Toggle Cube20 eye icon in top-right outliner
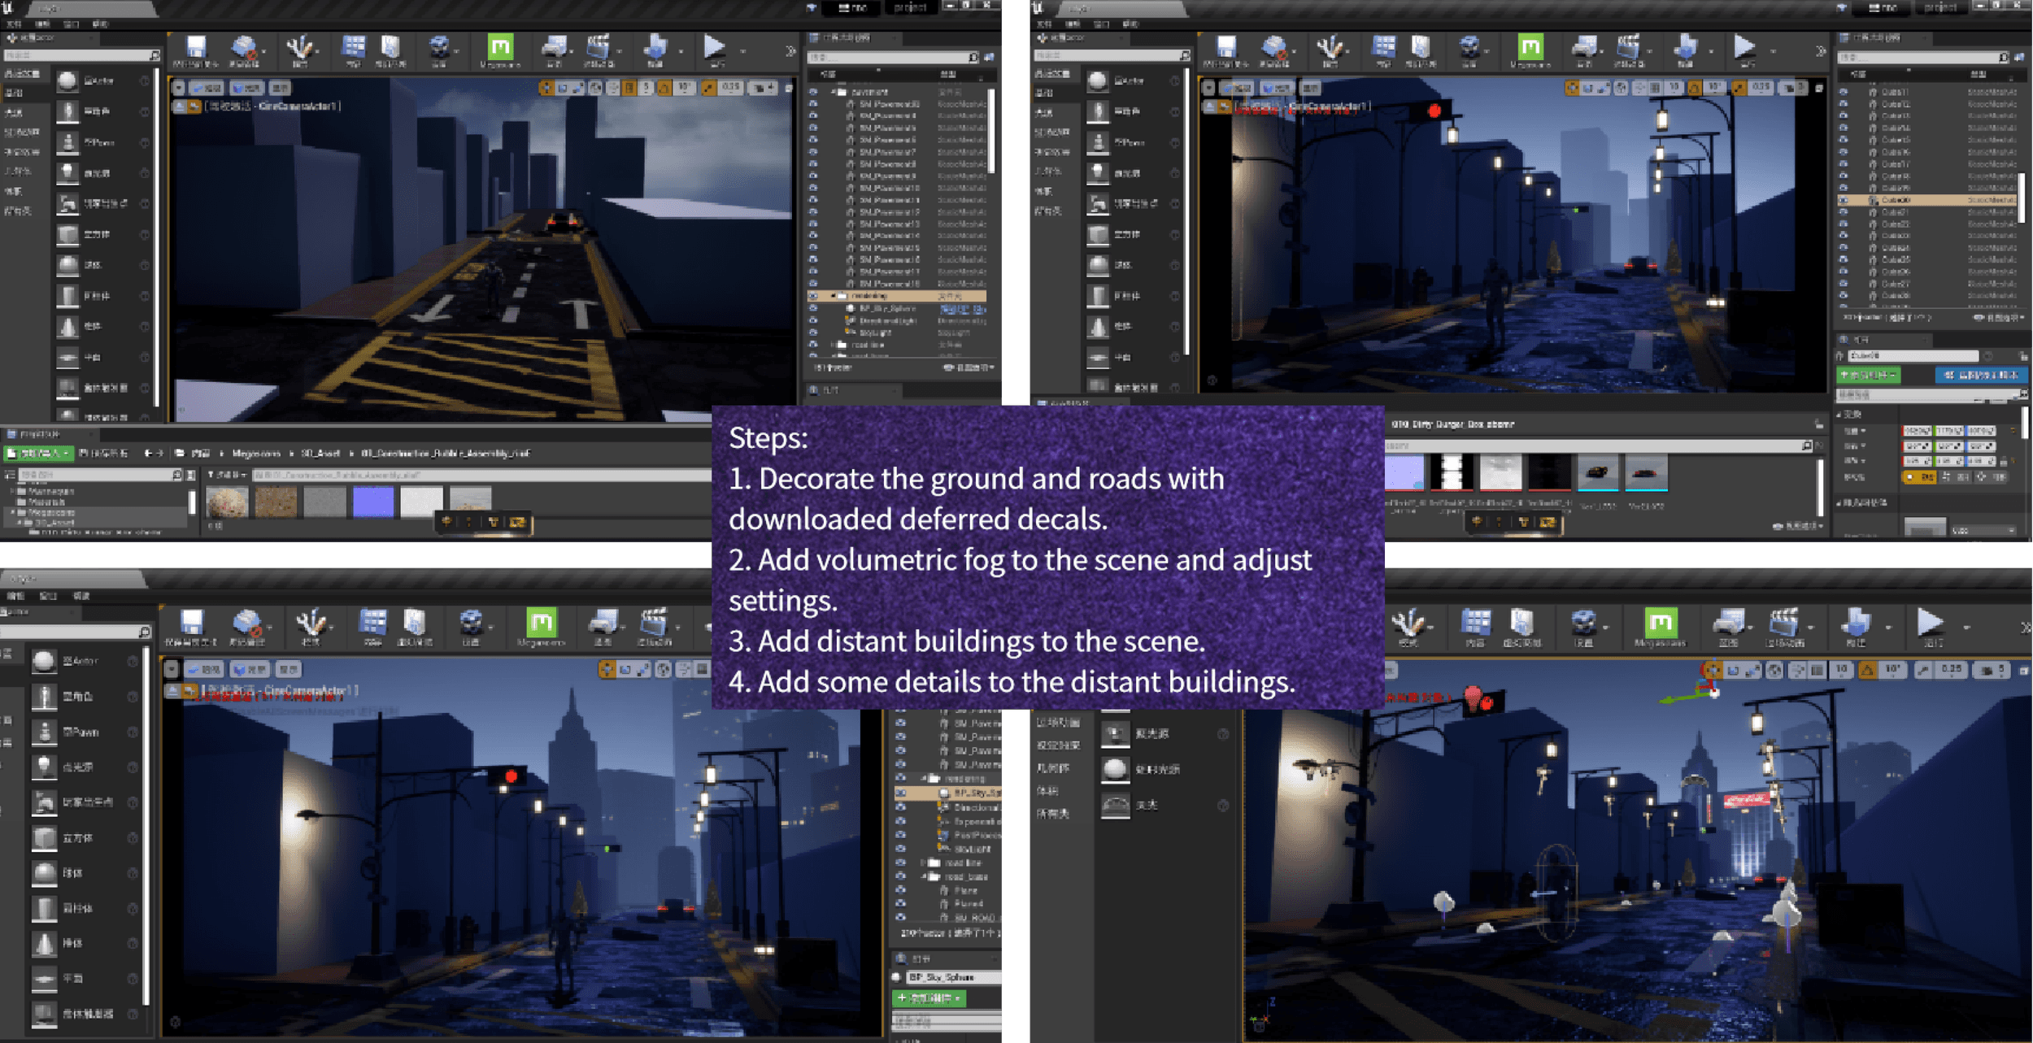Image resolution: width=2033 pixels, height=1043 pixels. 1844,200
